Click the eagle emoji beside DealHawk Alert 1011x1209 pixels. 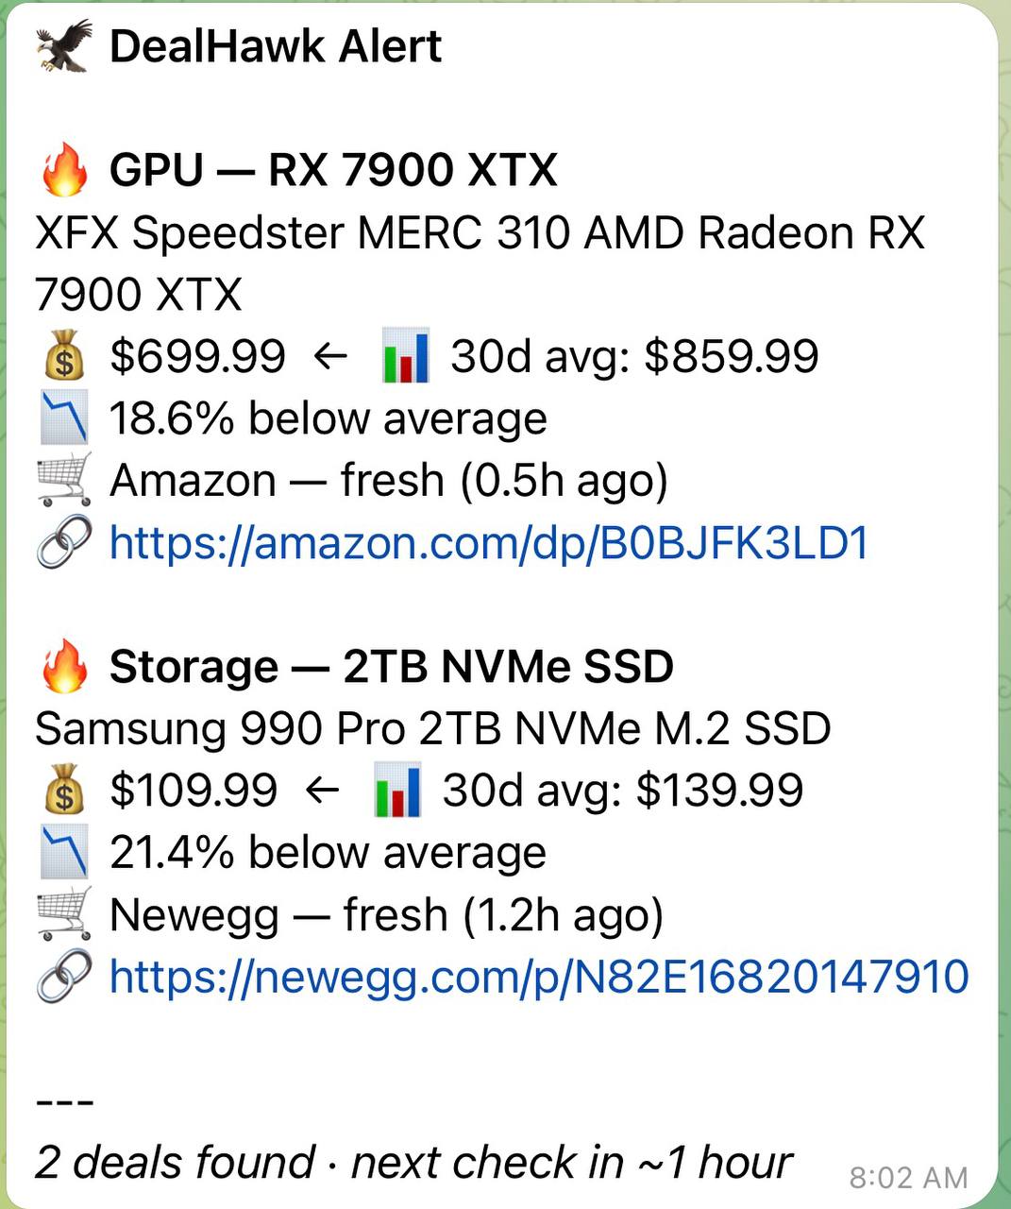pos(64,46)
